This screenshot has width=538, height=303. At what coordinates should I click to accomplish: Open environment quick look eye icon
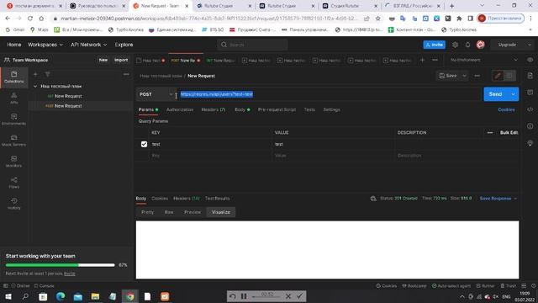tap(530, 60)
